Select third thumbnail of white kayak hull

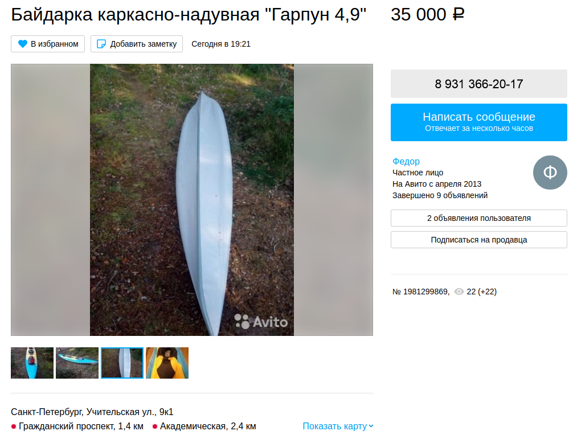(122, 363)
